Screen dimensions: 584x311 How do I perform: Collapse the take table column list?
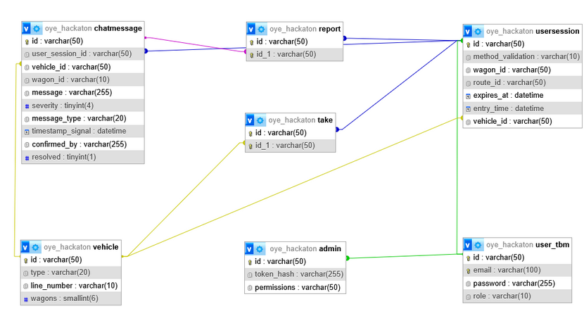click(250, 120)
